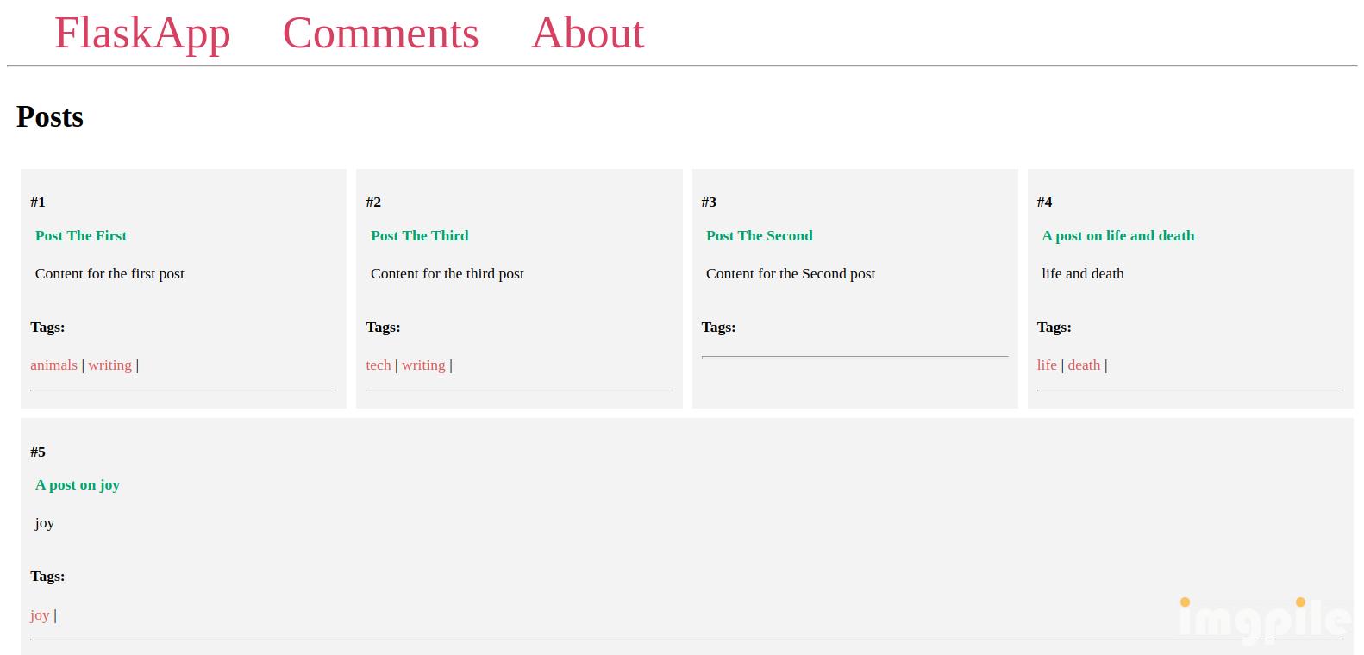Image resolution: width=1364 pixels, height=655 pixels.
Task: Click the #1 post number
Action: (x=38, y=202)
